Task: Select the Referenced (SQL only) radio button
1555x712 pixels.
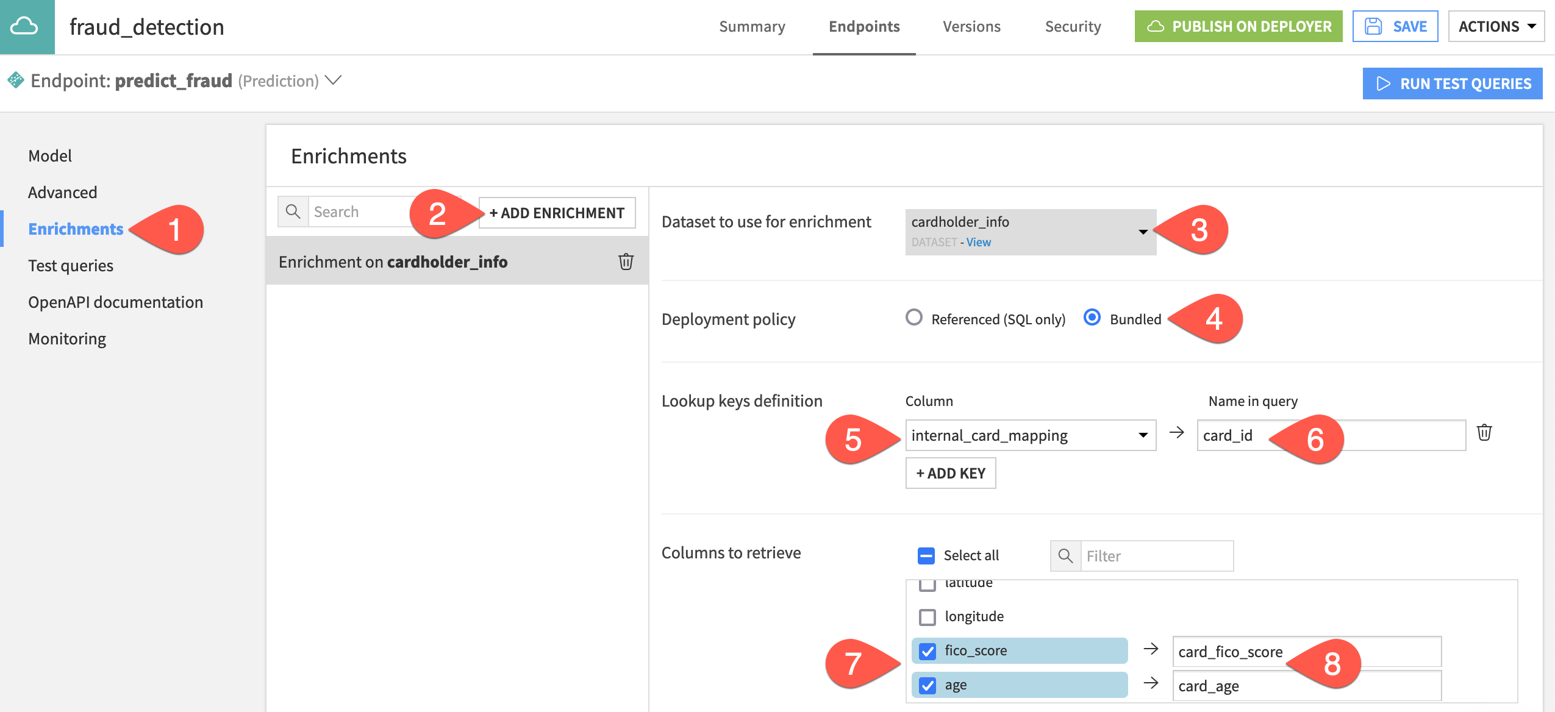Action: click(x=914, y=318)
